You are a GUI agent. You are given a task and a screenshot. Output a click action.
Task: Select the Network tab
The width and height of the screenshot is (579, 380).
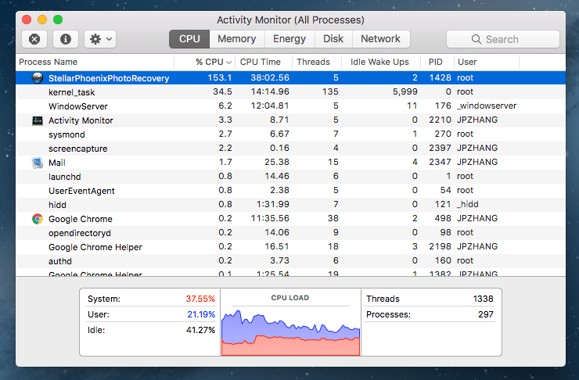[x=381, y=39]
